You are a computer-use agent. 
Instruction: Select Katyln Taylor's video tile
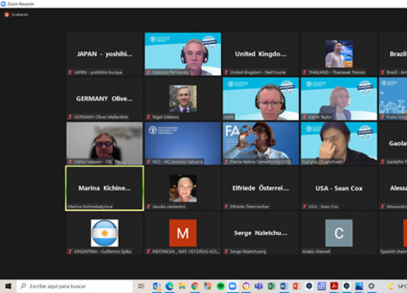(x=339, y=99)
